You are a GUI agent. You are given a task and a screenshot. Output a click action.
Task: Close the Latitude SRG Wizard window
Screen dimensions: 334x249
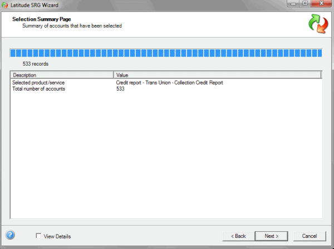click(321, 3)
